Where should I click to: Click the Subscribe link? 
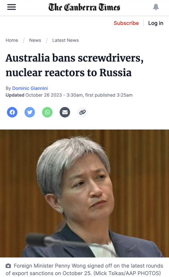(x=126, y=23)
